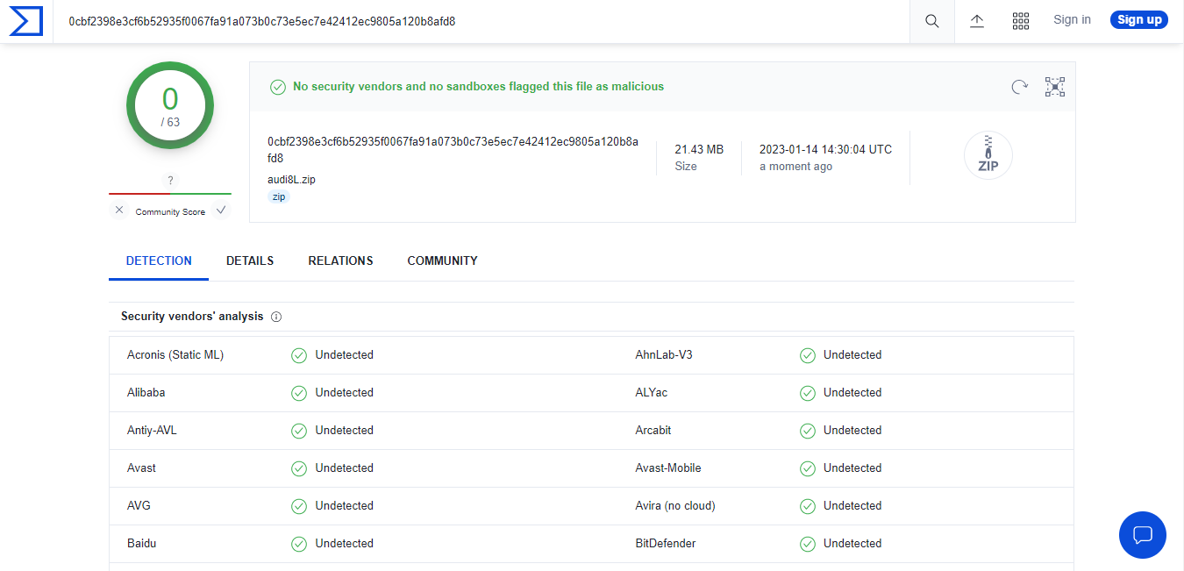Click the 2023-01-14 14:30:04 UTC timestamp
Image resolution: width=1184 pixels, height=571 pixels.
[825, 149]
